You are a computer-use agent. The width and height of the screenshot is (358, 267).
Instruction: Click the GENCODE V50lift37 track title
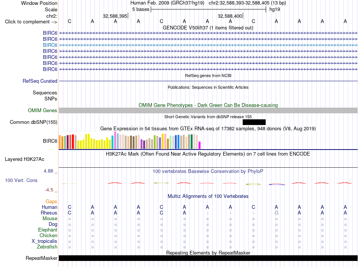208,28
